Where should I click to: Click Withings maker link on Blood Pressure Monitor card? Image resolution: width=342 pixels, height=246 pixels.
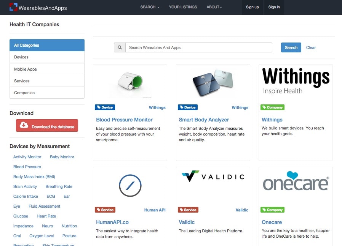[x=157, y=107]
